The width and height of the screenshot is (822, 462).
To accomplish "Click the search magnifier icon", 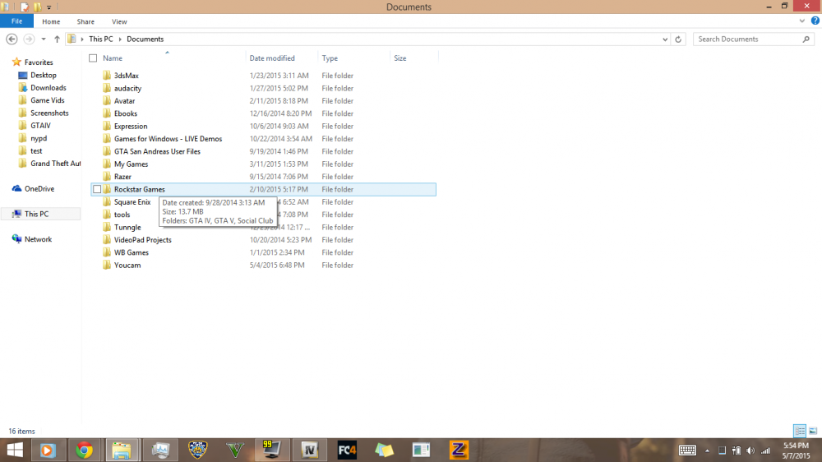I will (x=806, y=39).
